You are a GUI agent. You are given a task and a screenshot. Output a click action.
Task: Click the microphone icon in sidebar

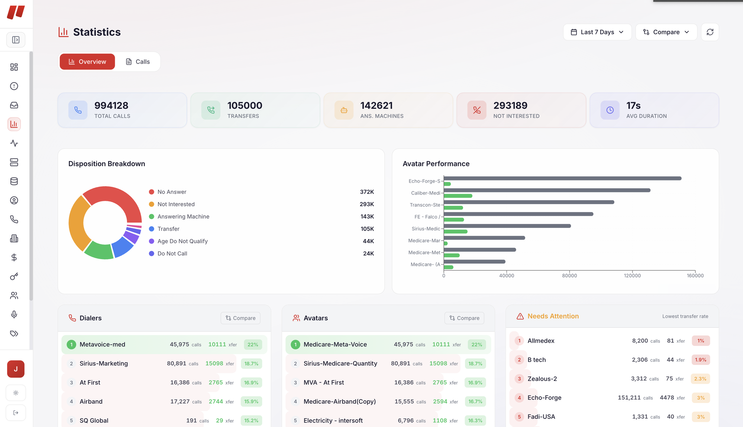[14, 314]
